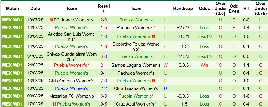Screen dimensions: 268x107
Task: Click red Puebla Women's name in 24/03/25 row
Action: 71,65
